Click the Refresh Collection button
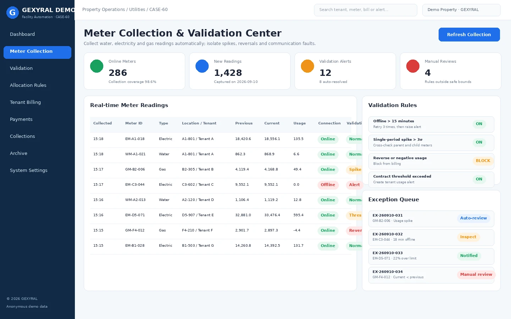Image resolution: width=511 pixels, height=319 pixels. pyautogui.click(x=469, y=35)
